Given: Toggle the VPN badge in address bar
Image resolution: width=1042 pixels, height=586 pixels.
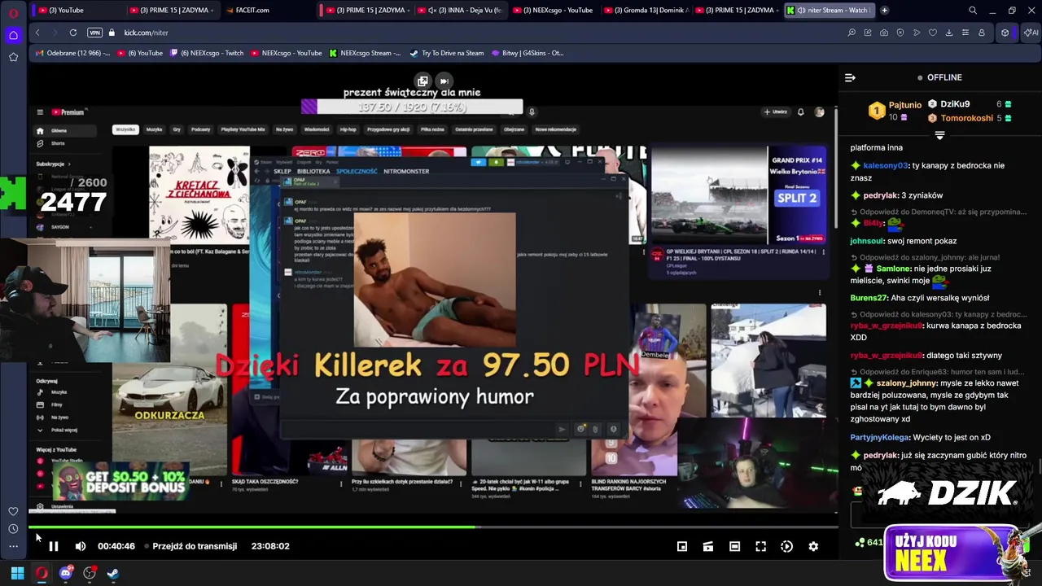Looking at the screenshot, I should click(x=94, y=33).
